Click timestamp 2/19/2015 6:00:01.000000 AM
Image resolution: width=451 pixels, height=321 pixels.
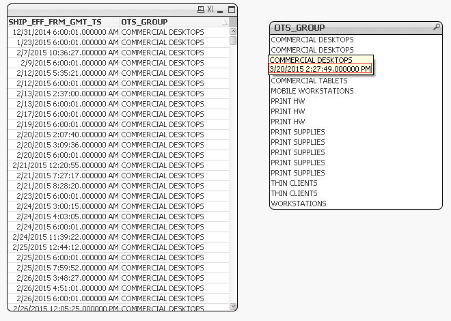pos(68,124)
